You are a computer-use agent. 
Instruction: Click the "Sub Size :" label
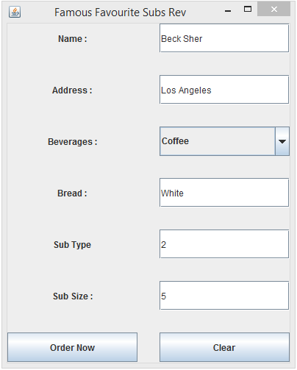click(x=73, y=296)
